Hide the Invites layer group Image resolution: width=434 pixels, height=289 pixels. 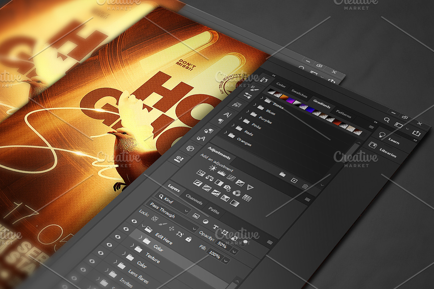click(92, 261)
